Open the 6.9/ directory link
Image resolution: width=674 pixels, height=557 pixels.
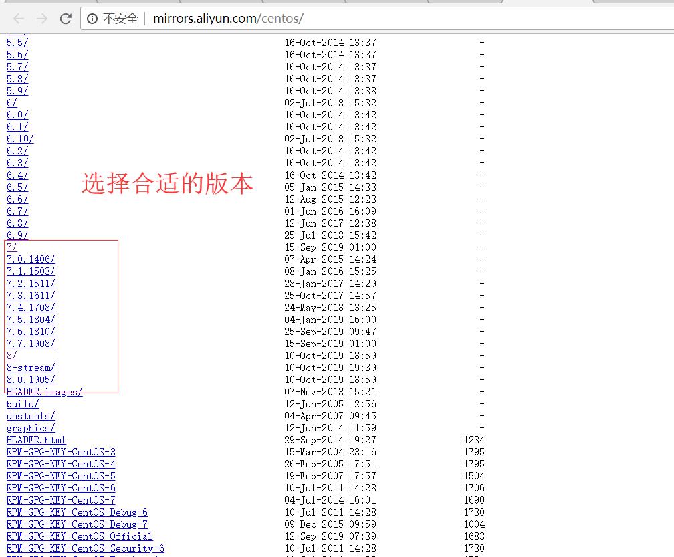[x=17, y=235]
